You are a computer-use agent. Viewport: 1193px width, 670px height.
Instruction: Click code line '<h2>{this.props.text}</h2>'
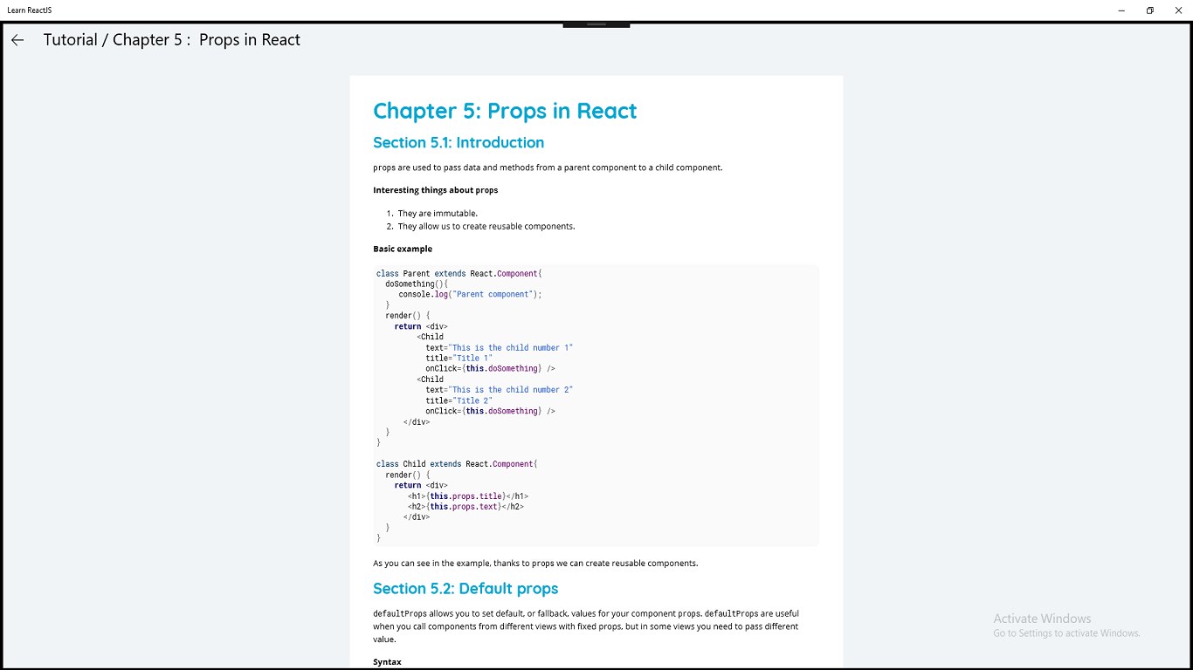pos(465,506)
